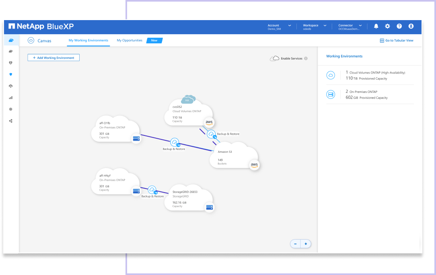The height and width of the screenshot is (275, 436).
Task: Click the Amazon S3 AWS badge icon
Action: [254, 165]
